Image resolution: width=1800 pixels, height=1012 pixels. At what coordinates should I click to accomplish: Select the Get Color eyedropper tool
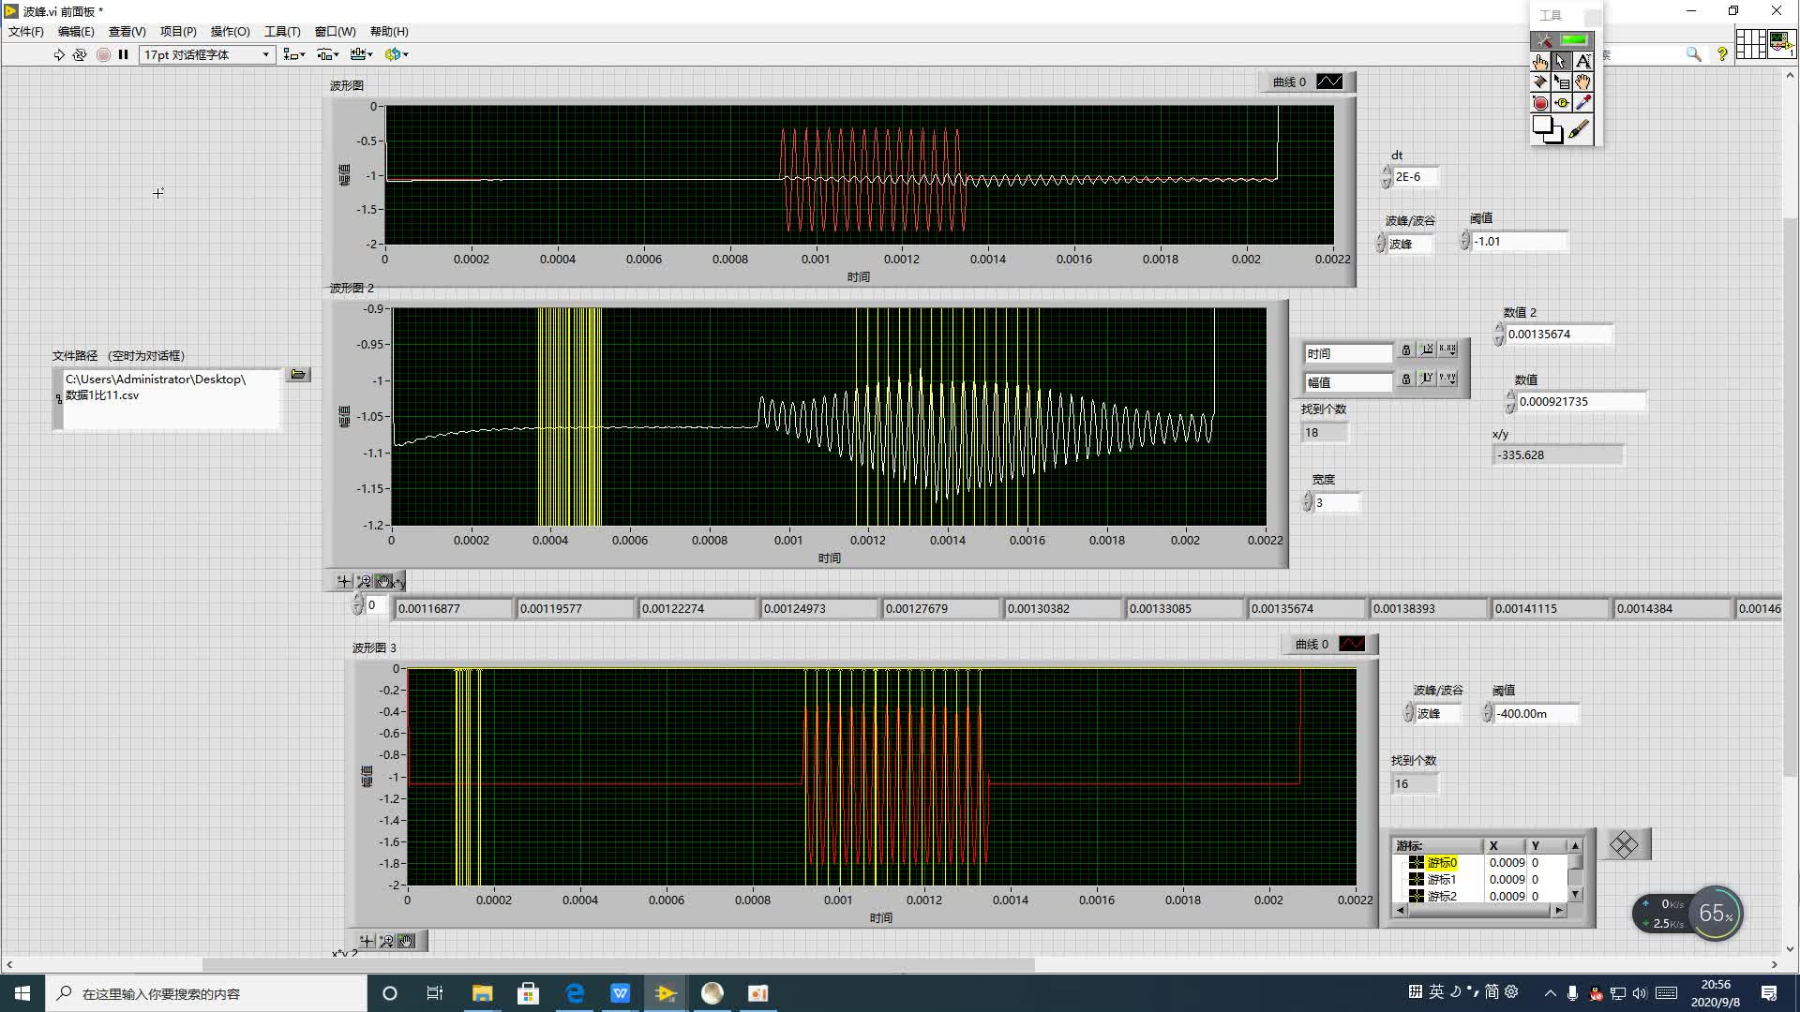tap(1583, 103)
